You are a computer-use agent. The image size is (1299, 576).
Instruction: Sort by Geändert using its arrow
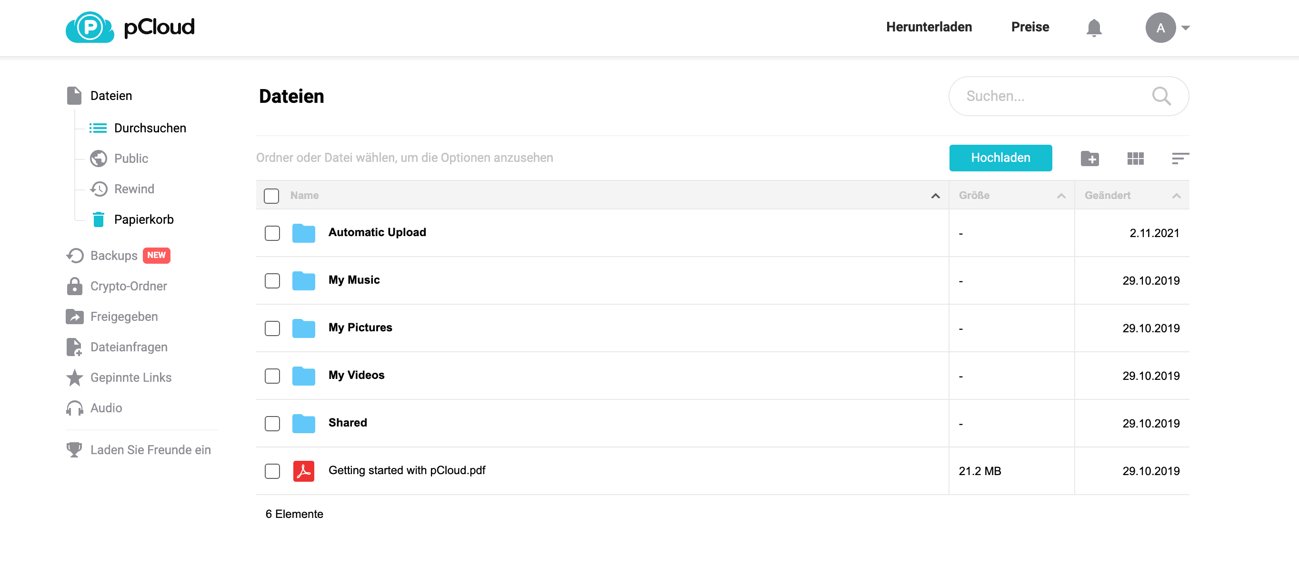(x=1176, y=196)
